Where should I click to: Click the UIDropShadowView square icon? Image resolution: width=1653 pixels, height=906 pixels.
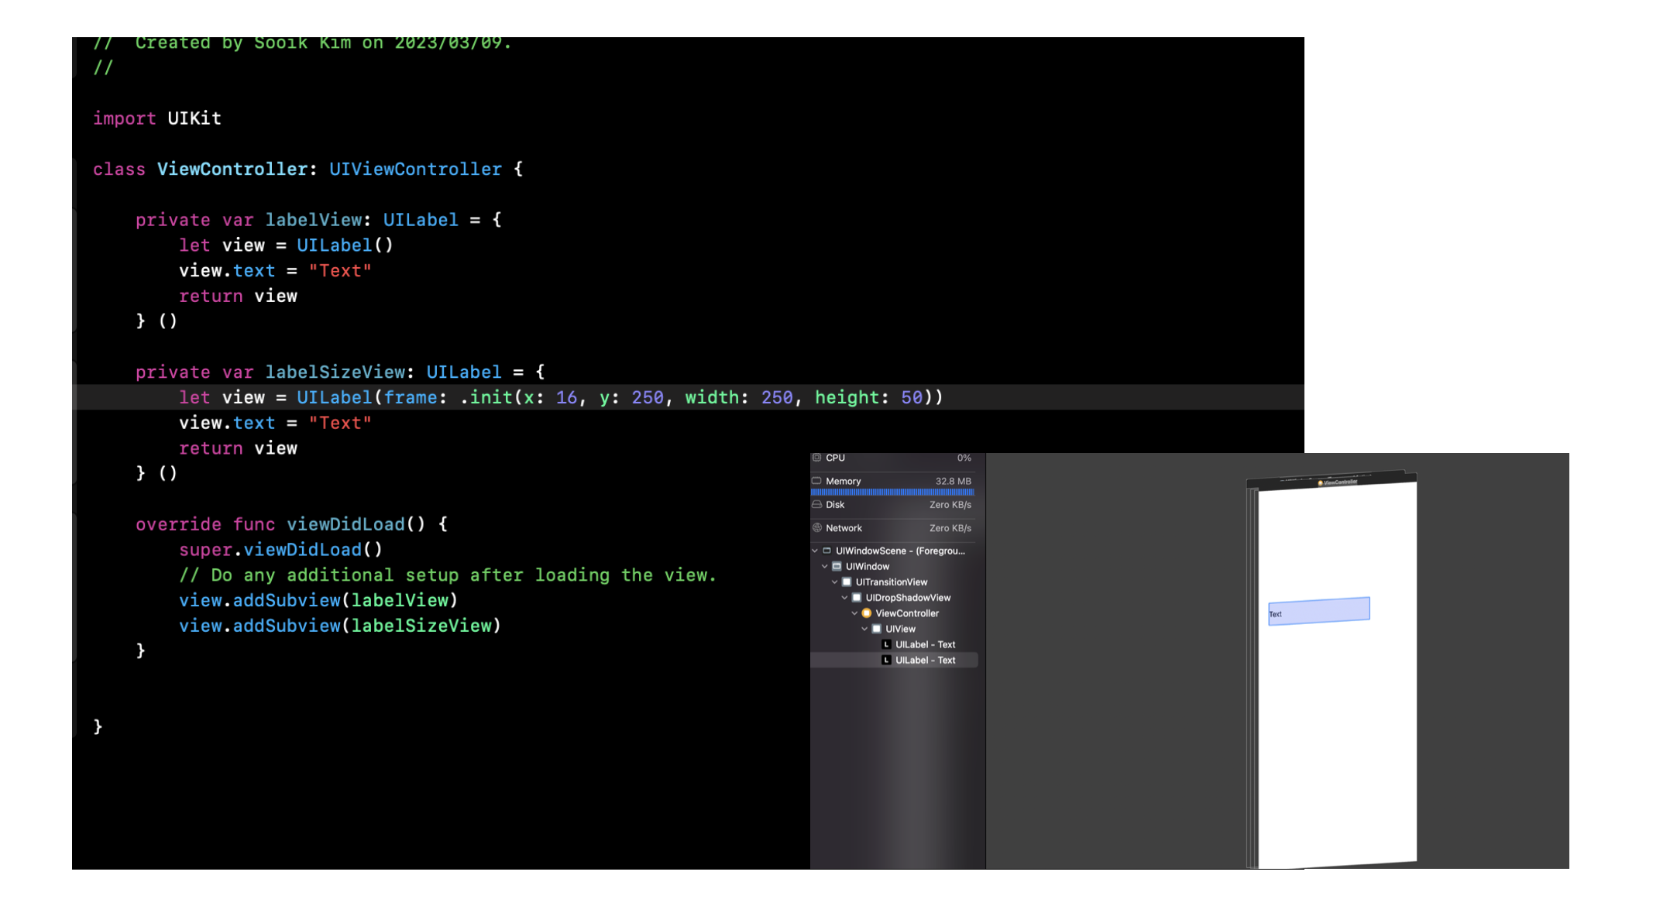(857, 598)
